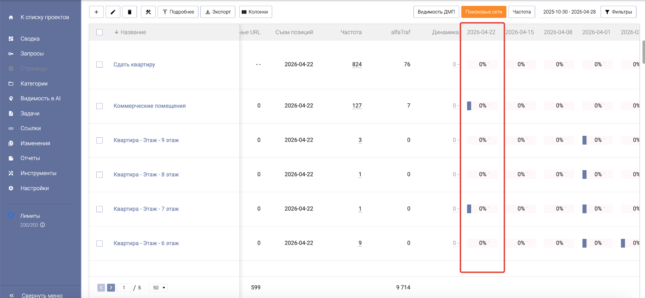
Task: Click the vertical scrollbar on right edge
Action: 643,52
